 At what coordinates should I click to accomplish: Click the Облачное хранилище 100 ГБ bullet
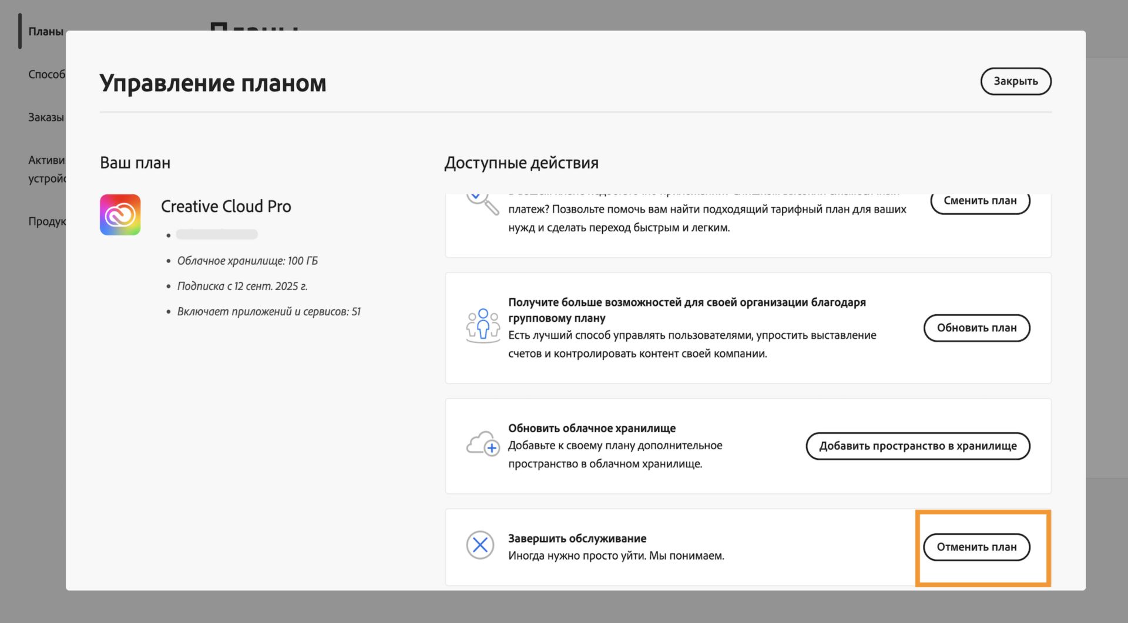click(247, 261)
